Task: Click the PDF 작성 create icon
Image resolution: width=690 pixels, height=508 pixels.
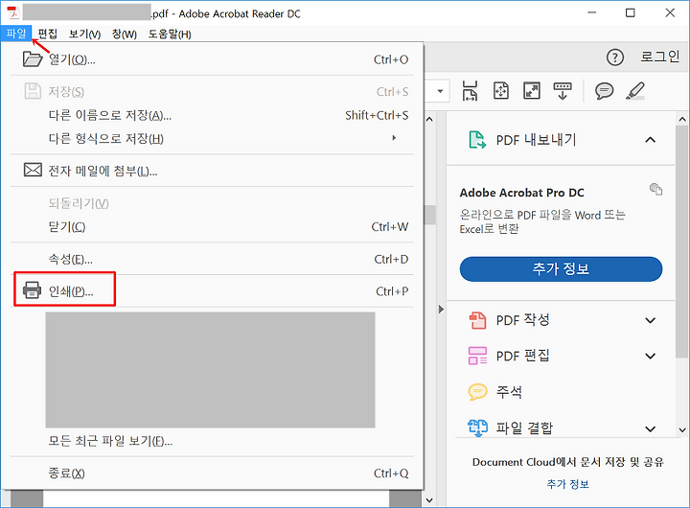Action: [x=477, y=320]
